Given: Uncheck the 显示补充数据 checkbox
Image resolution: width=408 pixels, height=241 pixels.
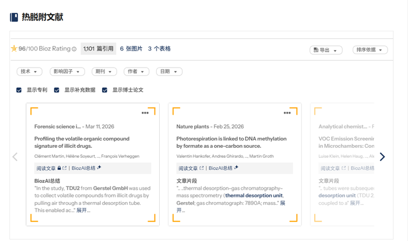Looking at the screenshot, I should point(57,90).
